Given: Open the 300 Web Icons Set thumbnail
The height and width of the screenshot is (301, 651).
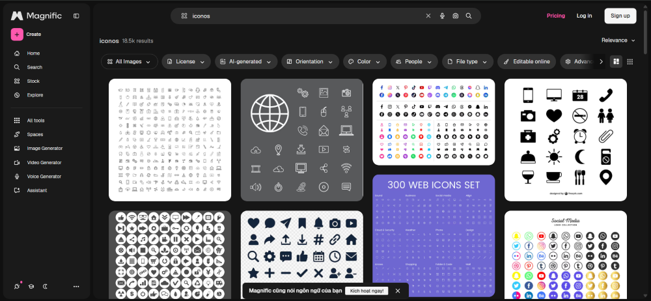Looking at the screenshot, I should click(x=434, y=235).
